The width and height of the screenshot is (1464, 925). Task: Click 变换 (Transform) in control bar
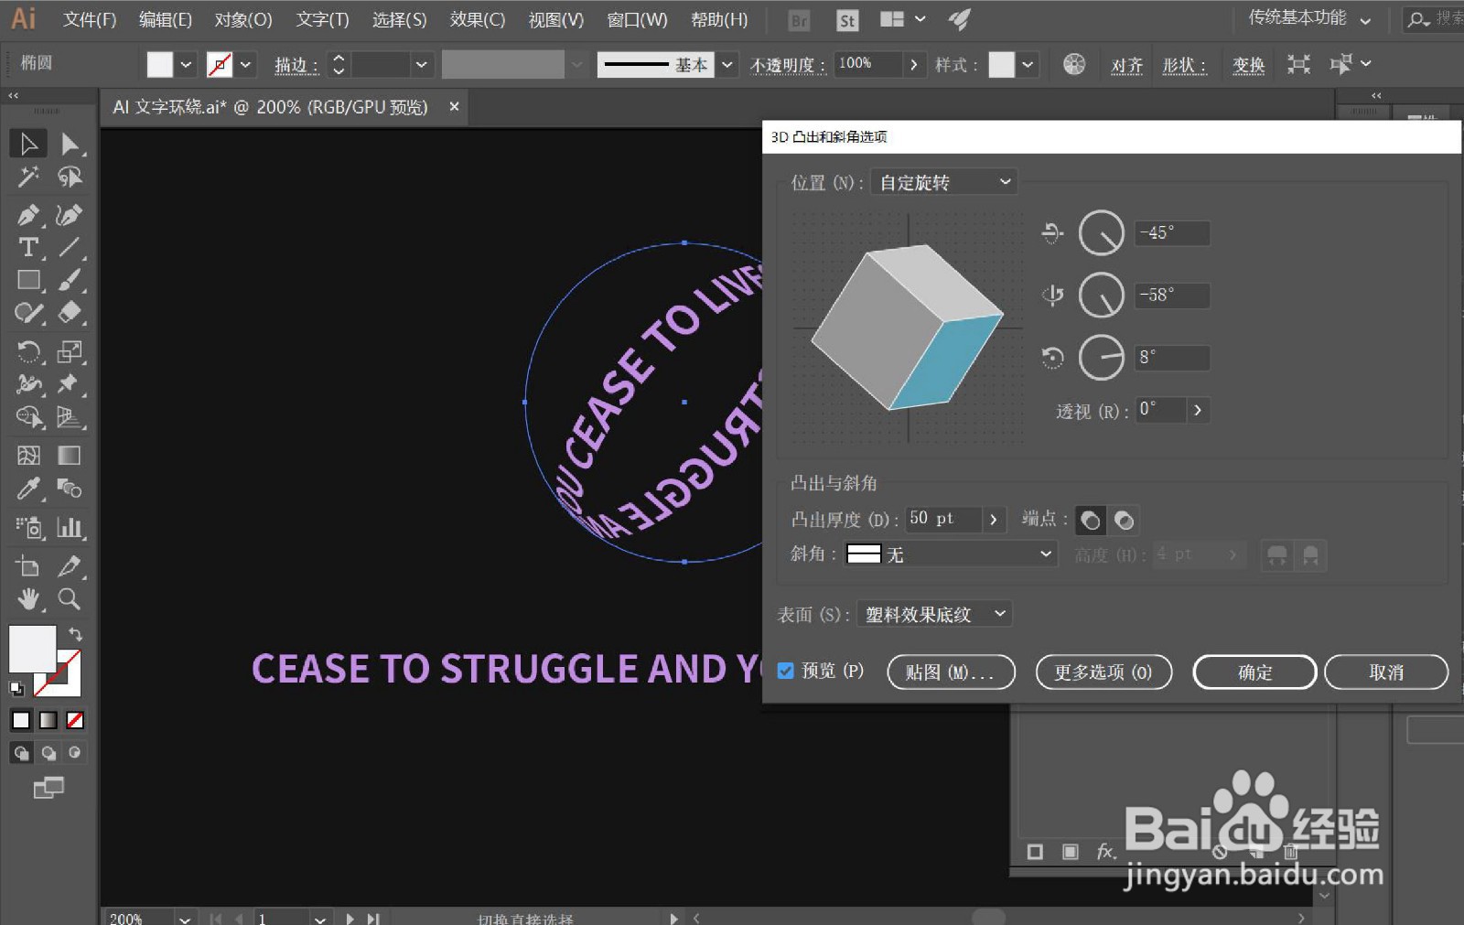click(x=1248, y=65)
